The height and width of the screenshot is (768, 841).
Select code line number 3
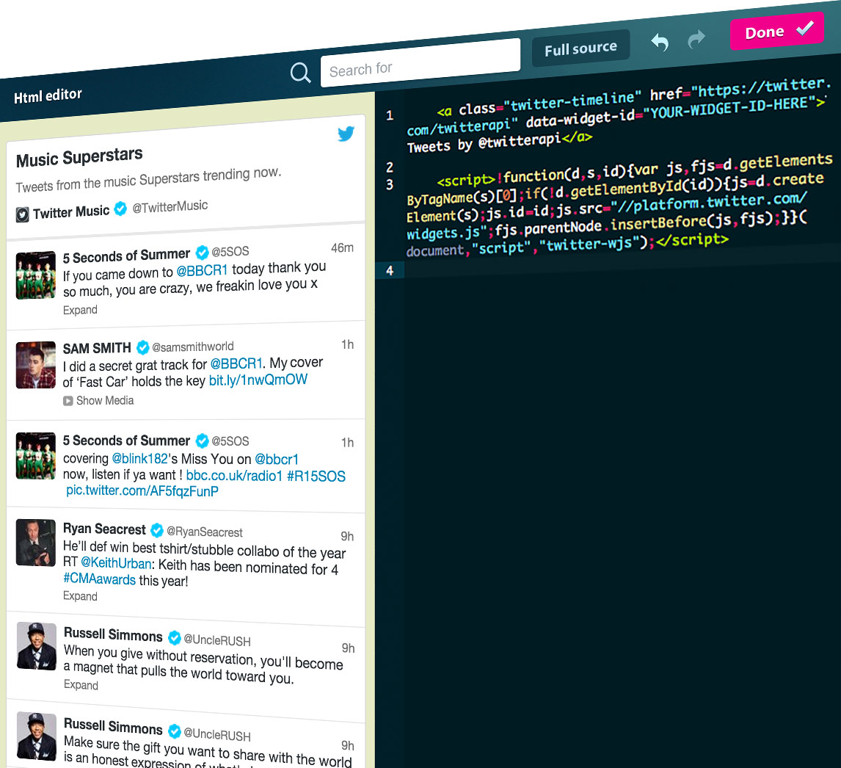pyautogui.click(x=390, y=184)
